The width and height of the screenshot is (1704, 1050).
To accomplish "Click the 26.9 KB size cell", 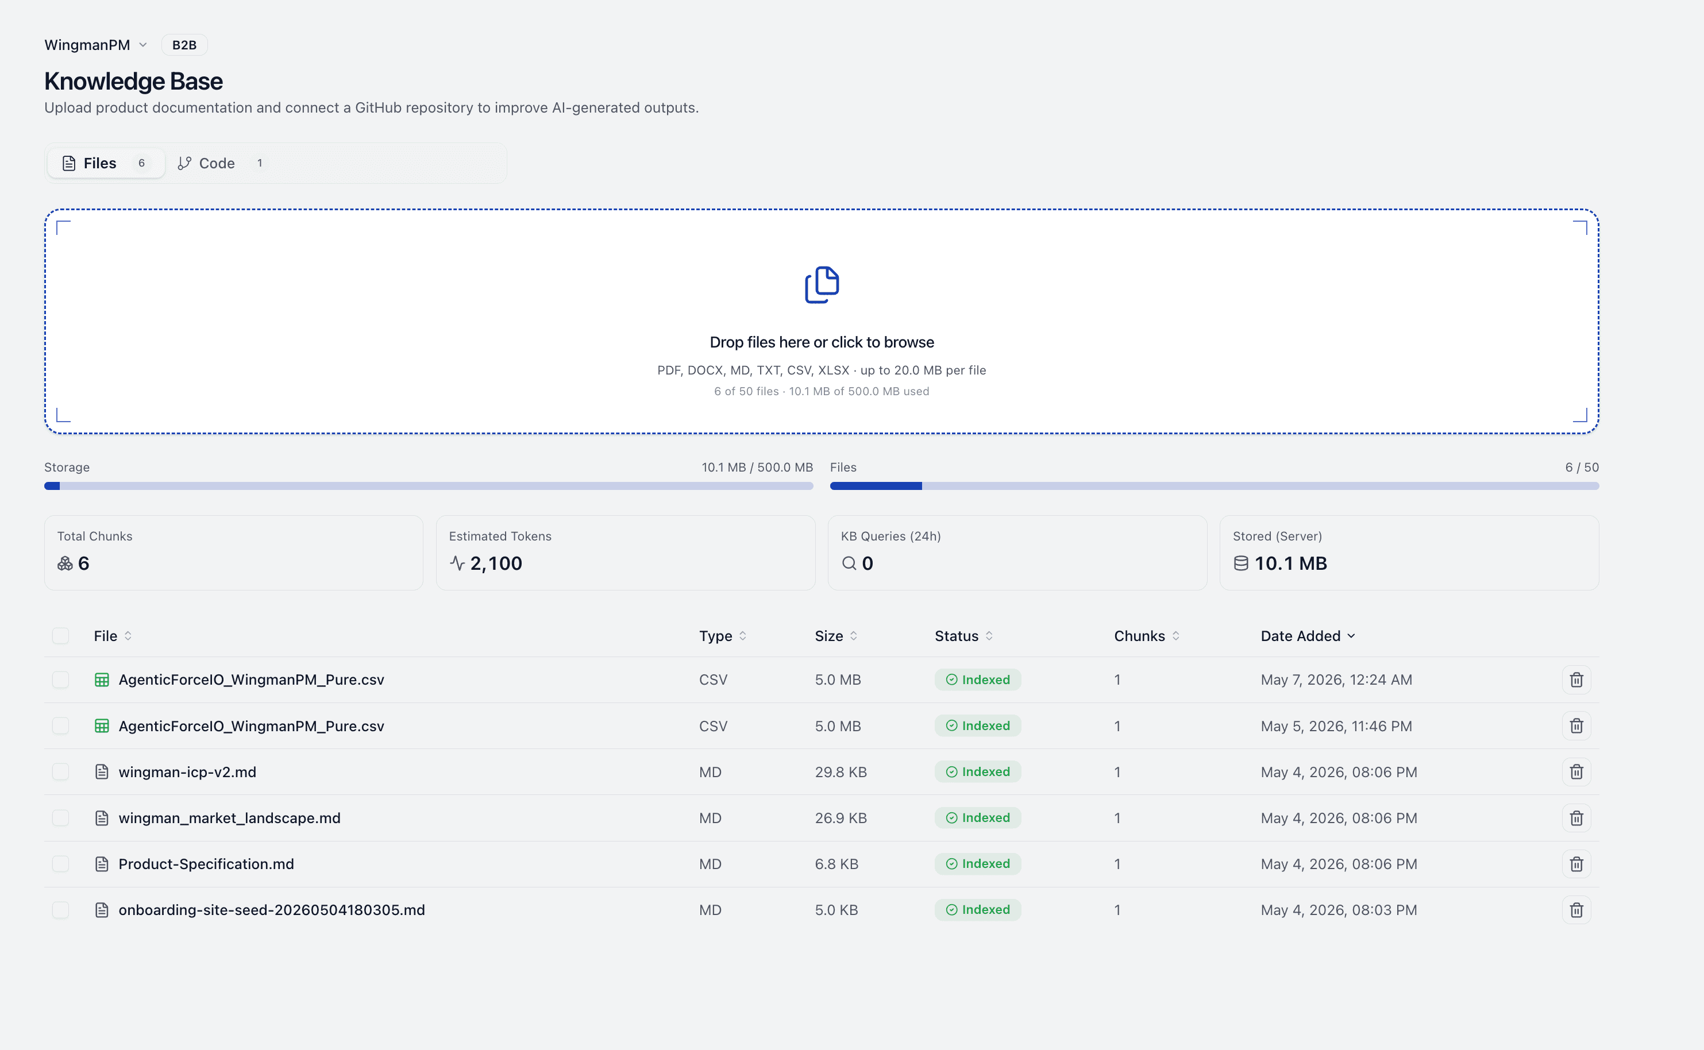I will coord(841,818).
